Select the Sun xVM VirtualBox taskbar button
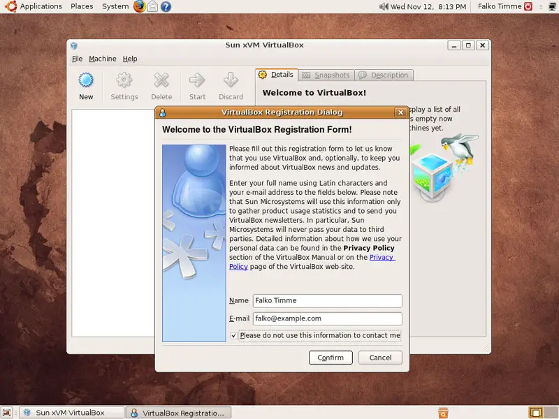The width and height of the screenshot is (559, 419). [71, 413]
